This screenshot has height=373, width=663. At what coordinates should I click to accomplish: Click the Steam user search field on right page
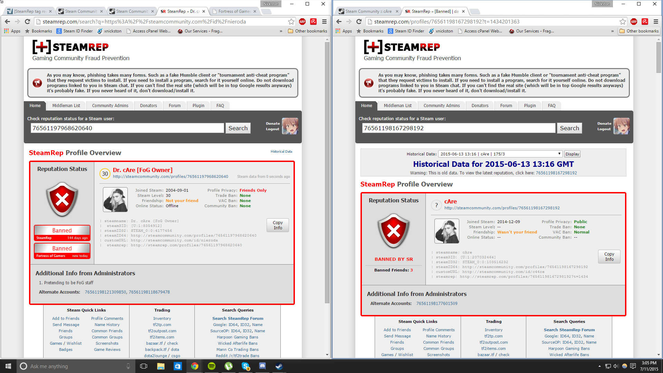(459, 128)
